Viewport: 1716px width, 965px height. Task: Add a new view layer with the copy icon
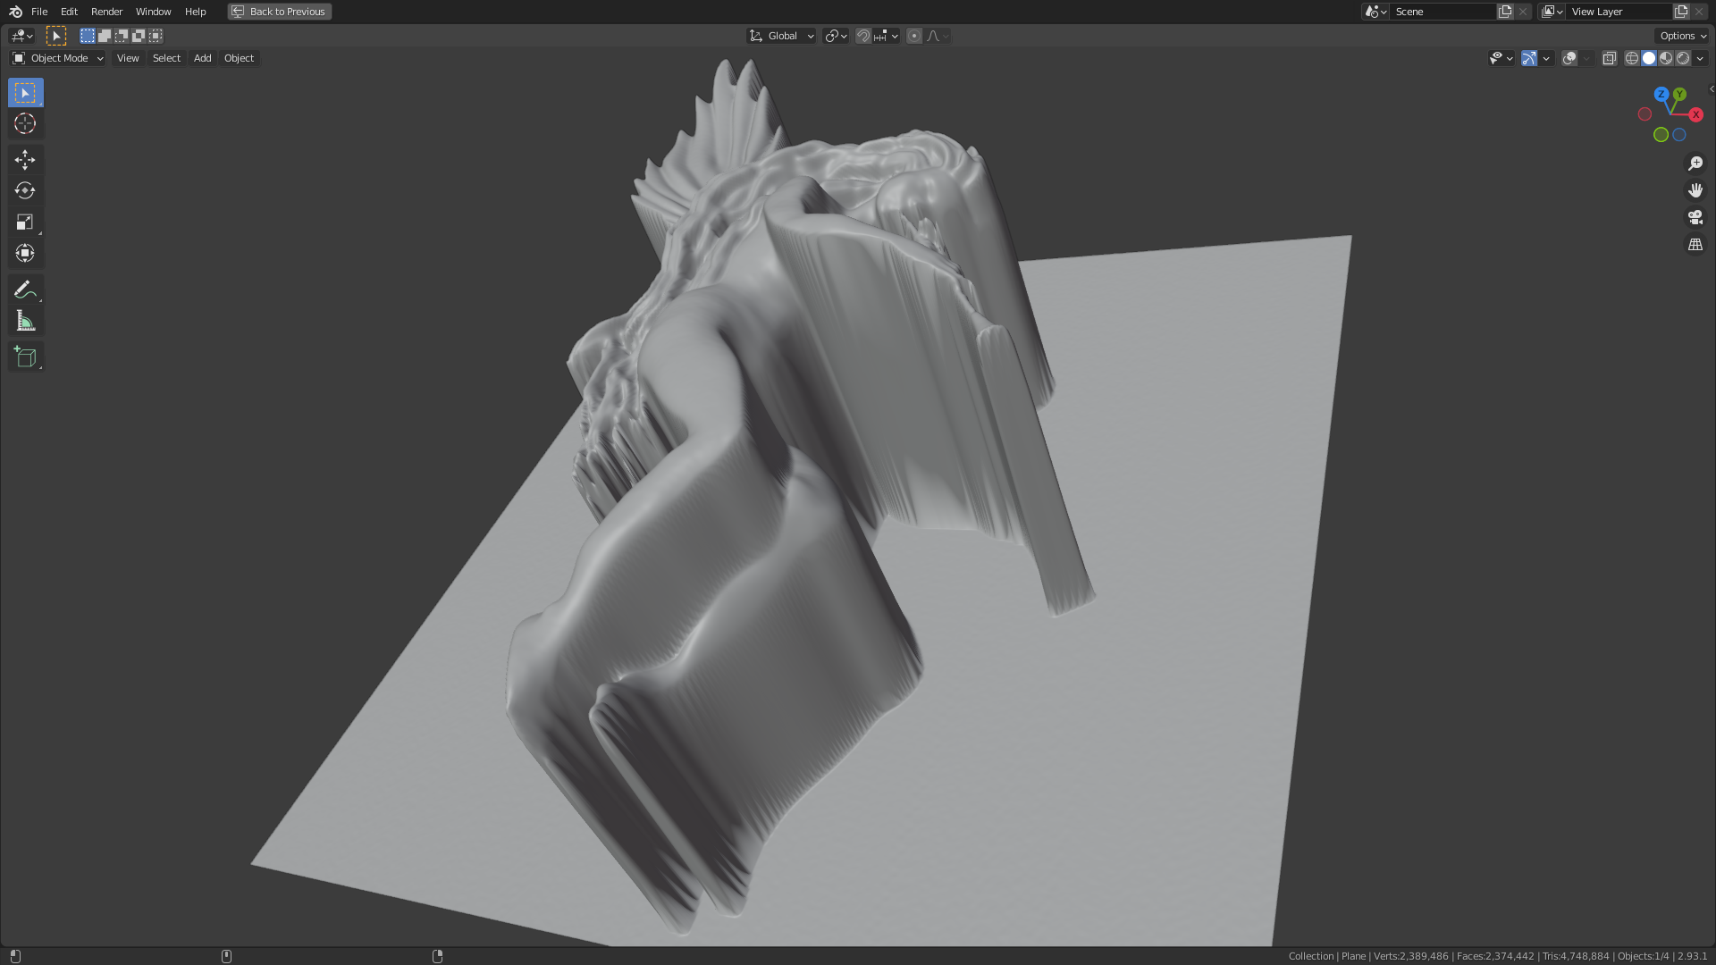1681,12
